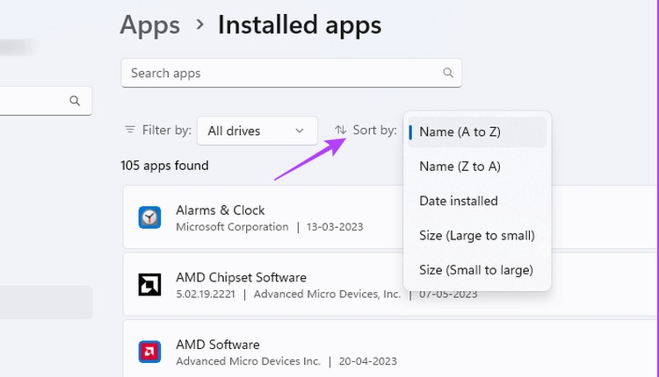Click the Filter by lines icon
Screen dimensions: 659x377
[130, 130]
